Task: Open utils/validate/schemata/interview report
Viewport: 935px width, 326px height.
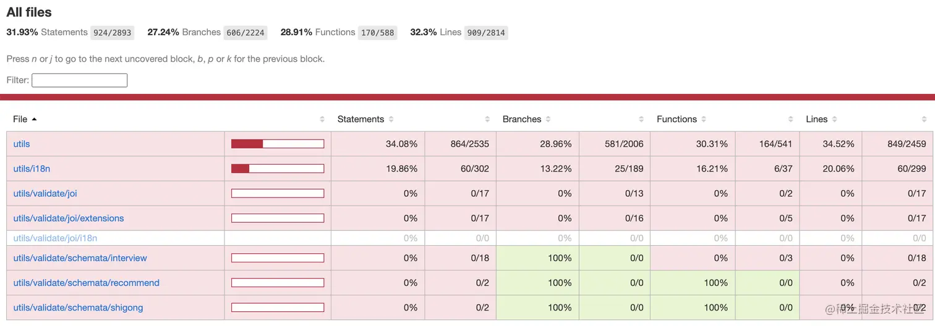Action: pyautogui.click(x=80, y=258)
